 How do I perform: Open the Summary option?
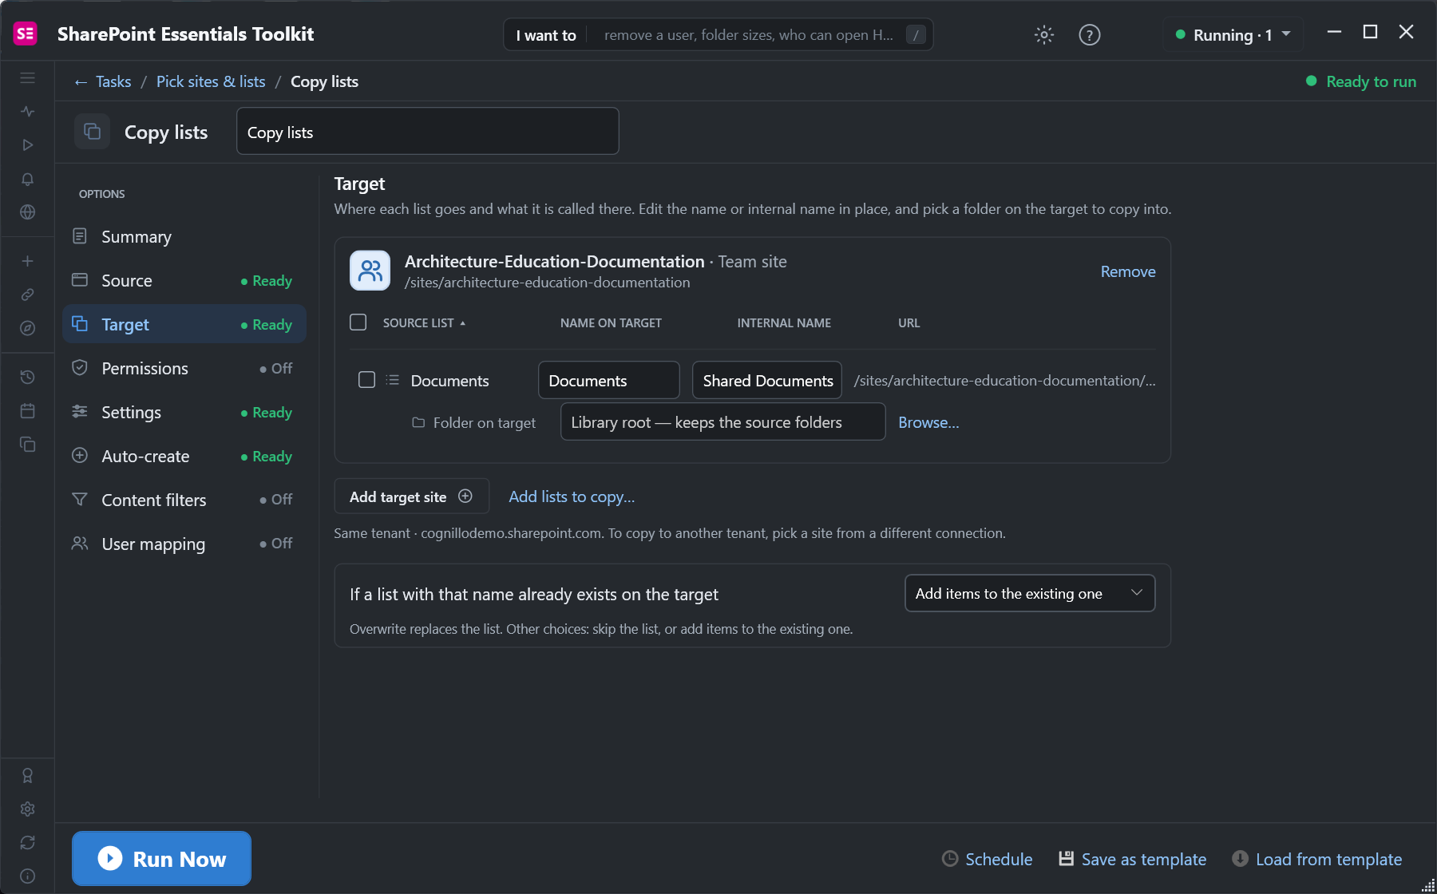pyautogui.click(x=184, y=236)
